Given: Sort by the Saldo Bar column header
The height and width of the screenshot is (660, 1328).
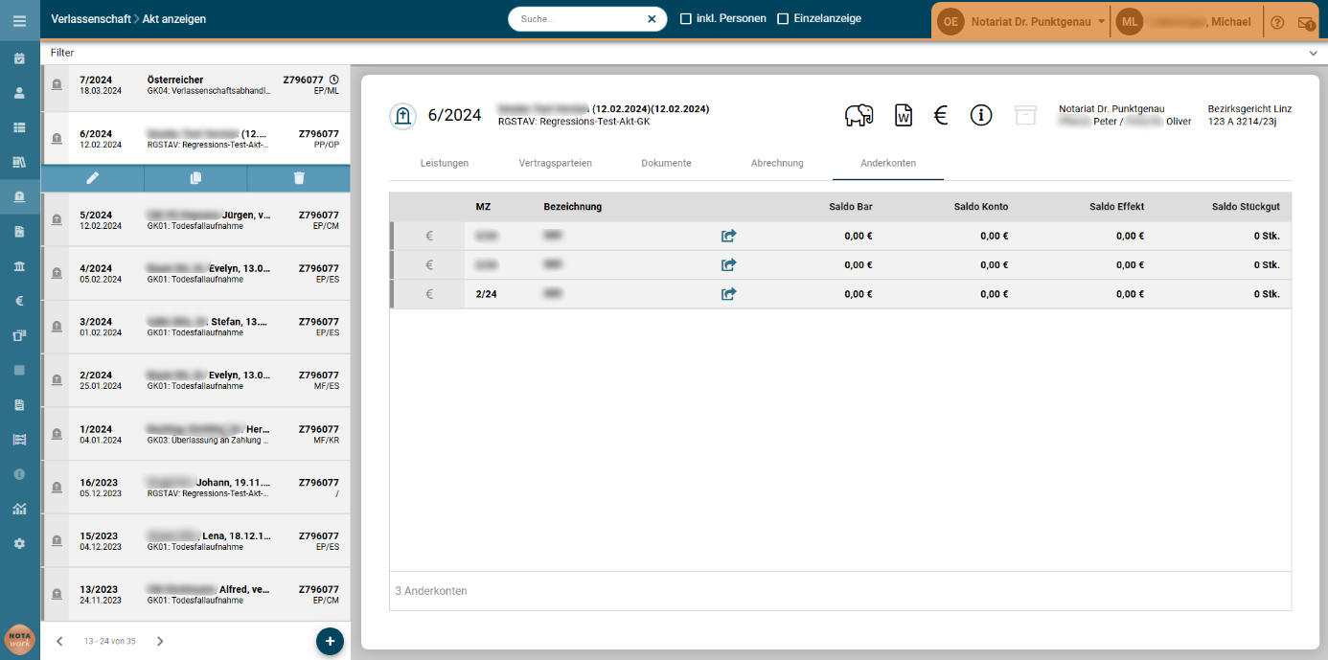Looking at the screenshot, I should [x=851, y=207].
